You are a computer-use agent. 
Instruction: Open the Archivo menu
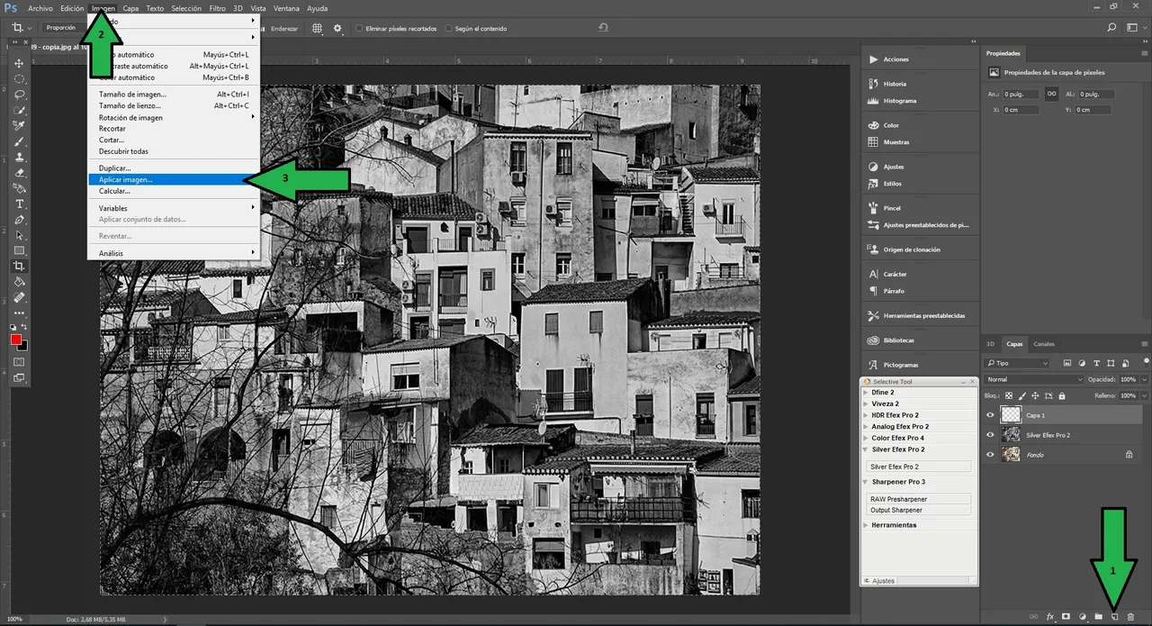[40, 8]
